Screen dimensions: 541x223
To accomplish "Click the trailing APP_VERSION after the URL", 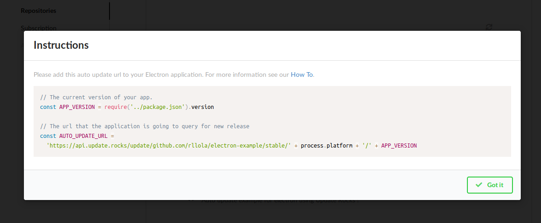I will (x=399, y=146).
